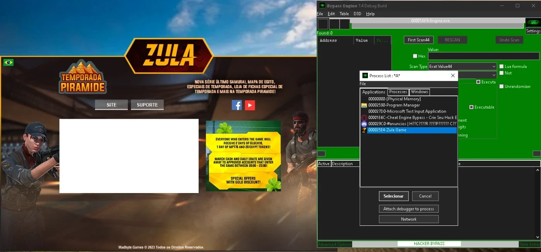
Task: Switch to the Processes tab
Action: 398,92
